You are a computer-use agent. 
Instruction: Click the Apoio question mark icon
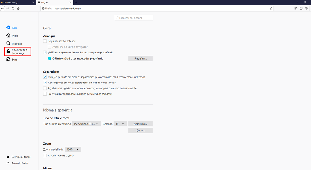coord(8,163)
